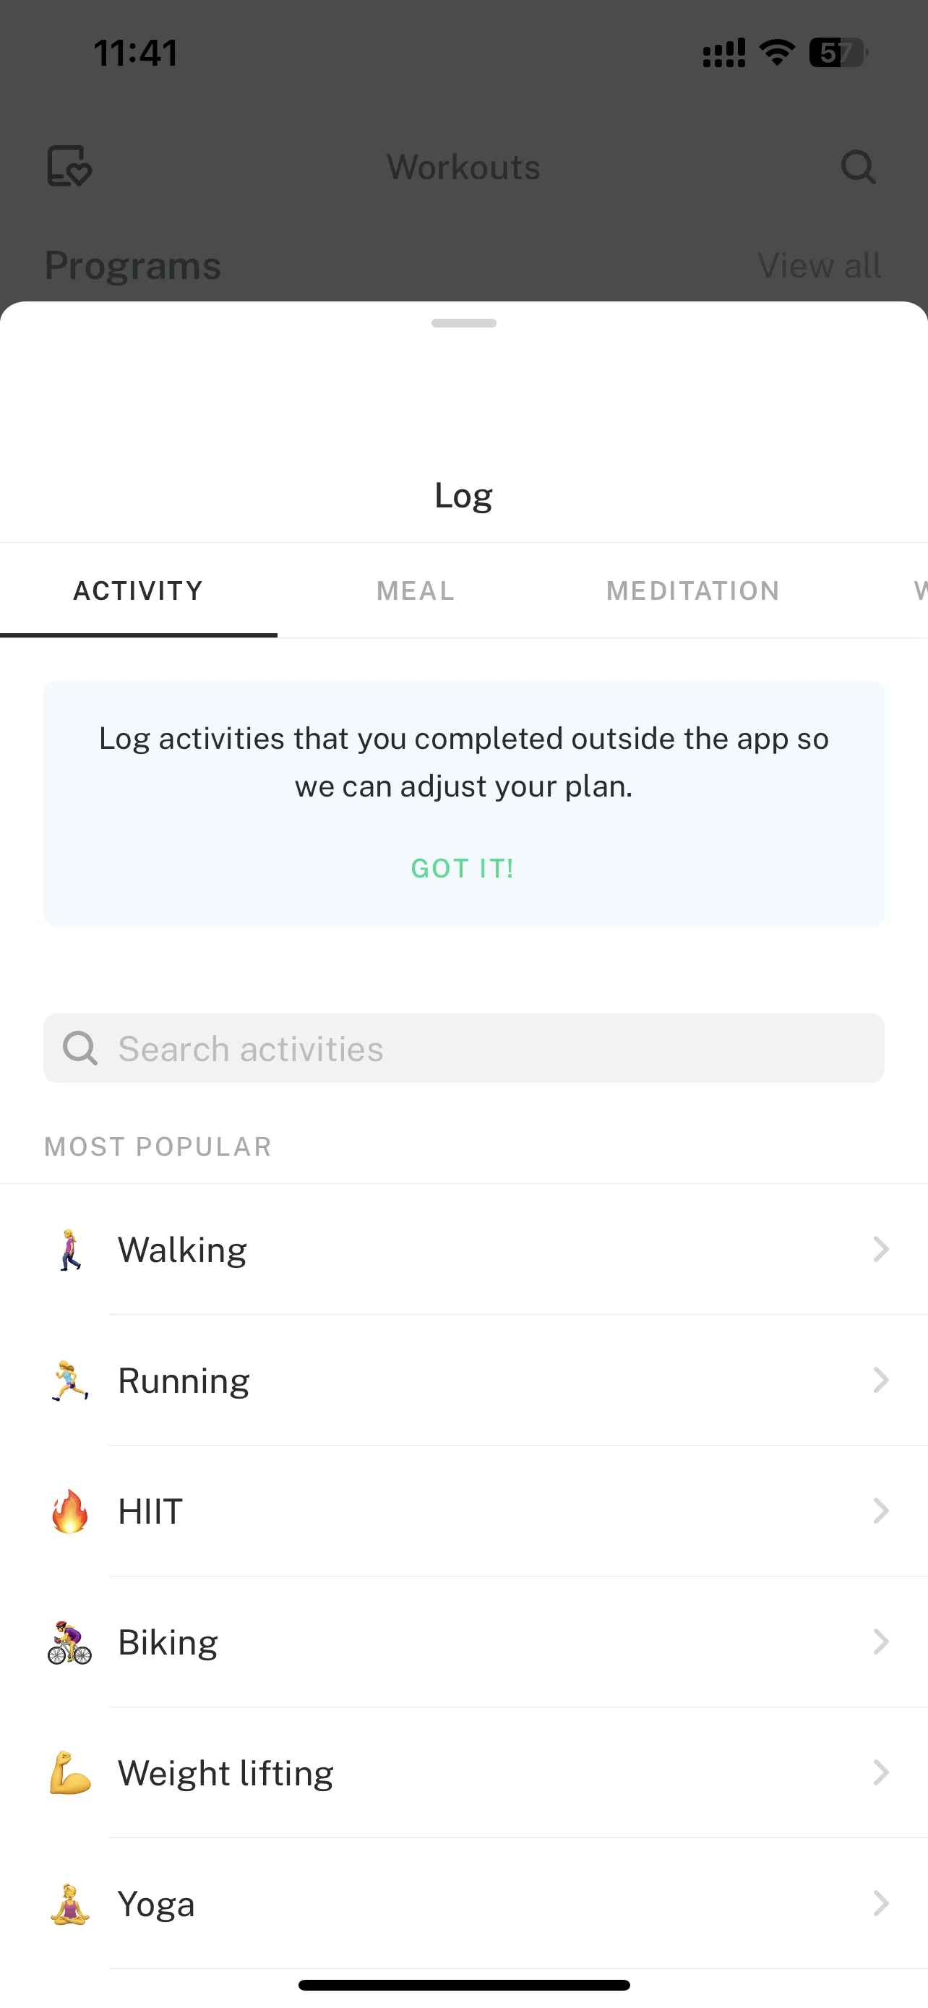Tap the sheet drag handle bar

tap(463, 322)
